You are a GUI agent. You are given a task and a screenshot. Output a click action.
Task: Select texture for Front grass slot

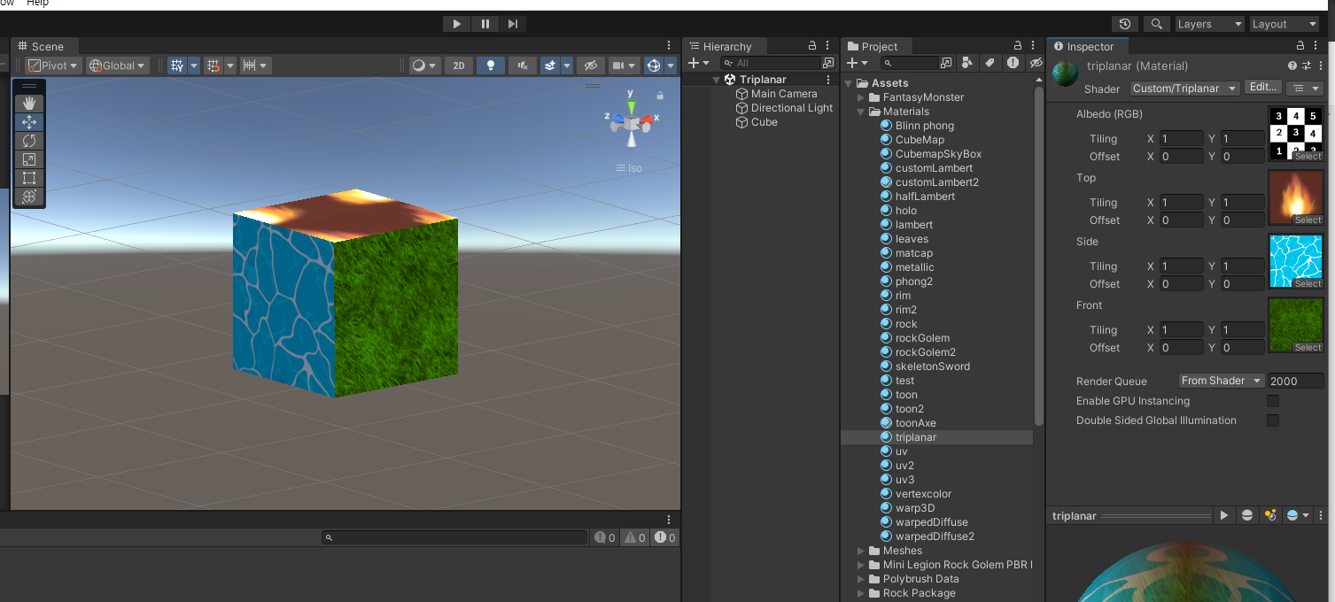click(x=1308, y=348)
